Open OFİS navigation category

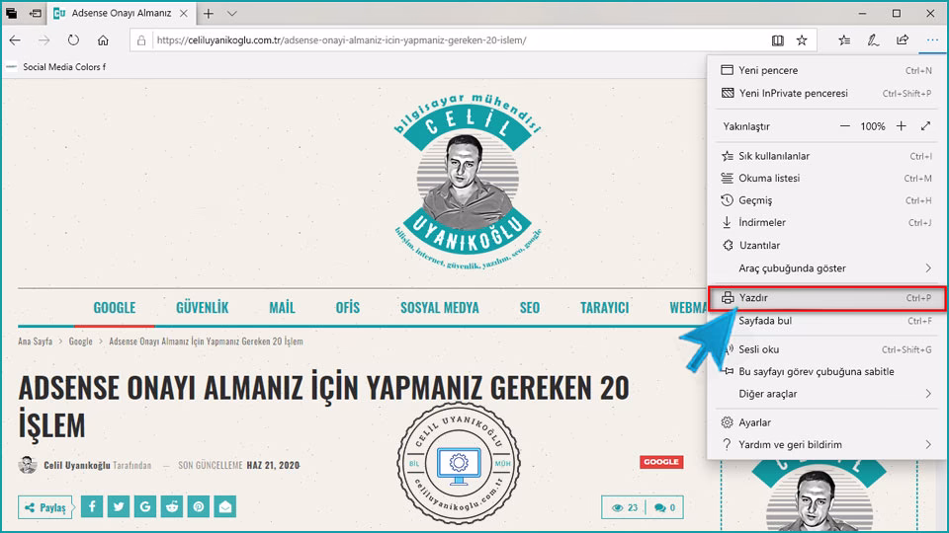347,308
